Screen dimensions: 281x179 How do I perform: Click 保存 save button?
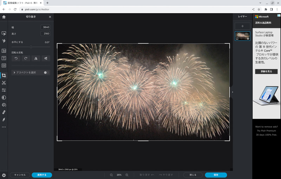(x=216, y=175)
